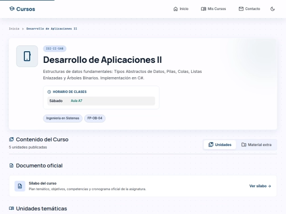Switch to the Unidades tab
Screen dimensions: 286x214
pyautogui.click(x=220, y=145)
